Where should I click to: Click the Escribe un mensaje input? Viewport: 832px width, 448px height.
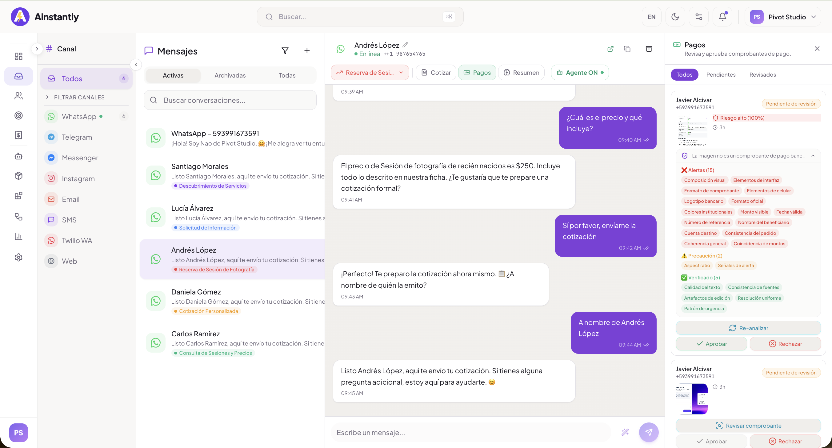[x=470, y=432]
